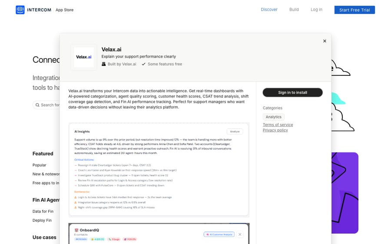Click the Built by Velax.ai building icon
The image size is (391, 244).
(x=104, y=64)
